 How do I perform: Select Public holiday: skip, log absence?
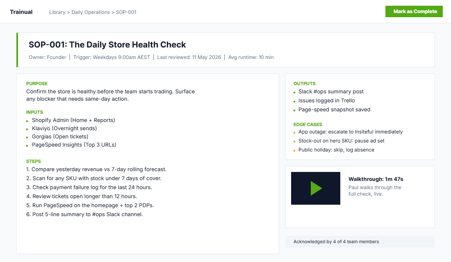(336, 150)
